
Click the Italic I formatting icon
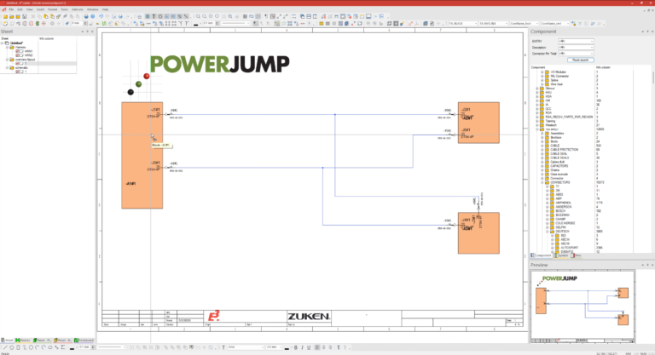pos(302,347)
